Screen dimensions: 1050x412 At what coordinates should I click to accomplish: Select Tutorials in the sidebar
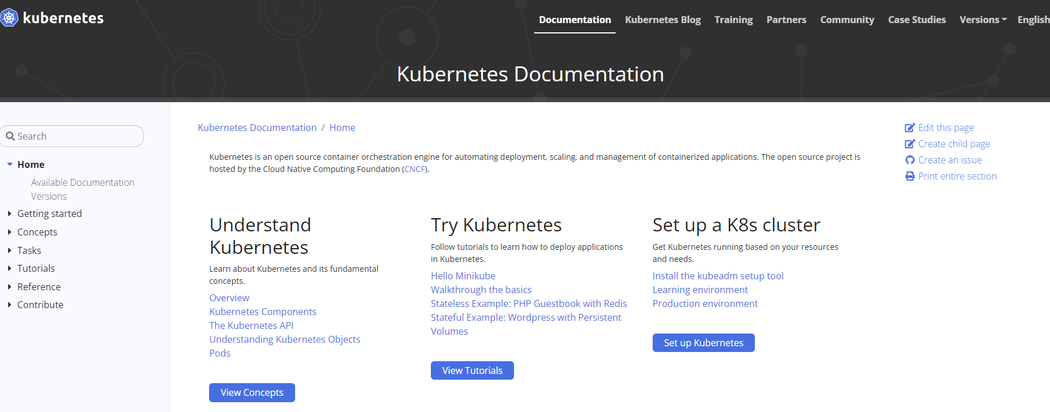(x=36, y=268)
